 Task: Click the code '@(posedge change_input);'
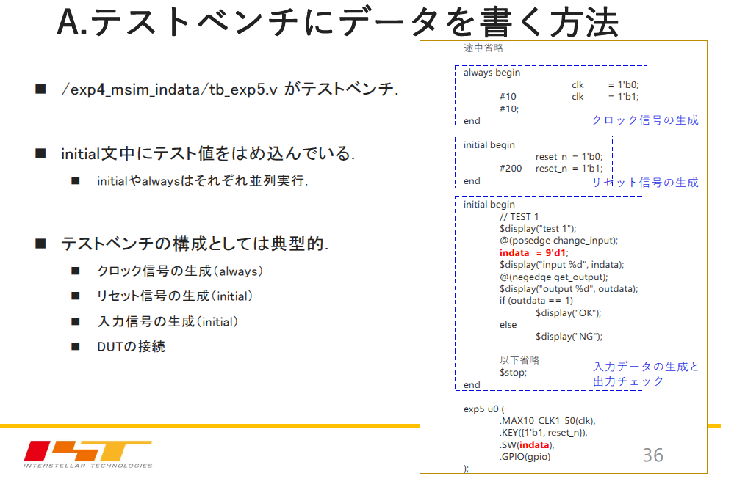[x=558, y=241]
